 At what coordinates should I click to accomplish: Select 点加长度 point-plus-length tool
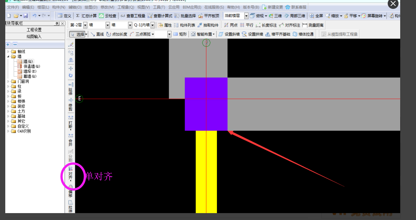117,34
